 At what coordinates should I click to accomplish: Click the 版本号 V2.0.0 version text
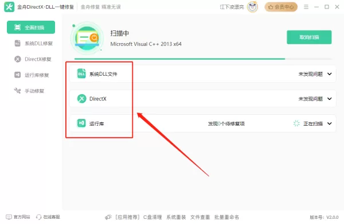324,217
